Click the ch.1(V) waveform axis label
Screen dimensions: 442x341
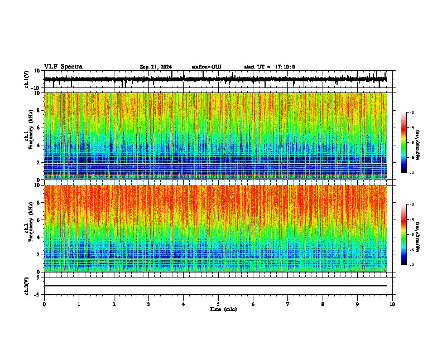point(27,79)
